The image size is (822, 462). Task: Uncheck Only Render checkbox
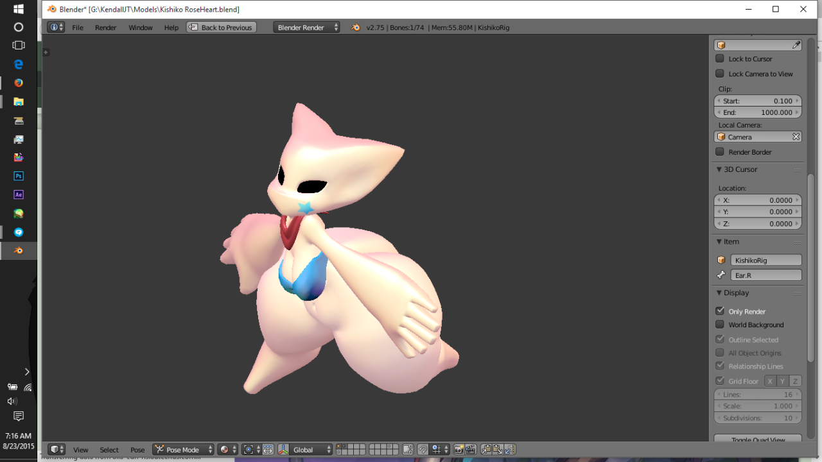(720, 311)
